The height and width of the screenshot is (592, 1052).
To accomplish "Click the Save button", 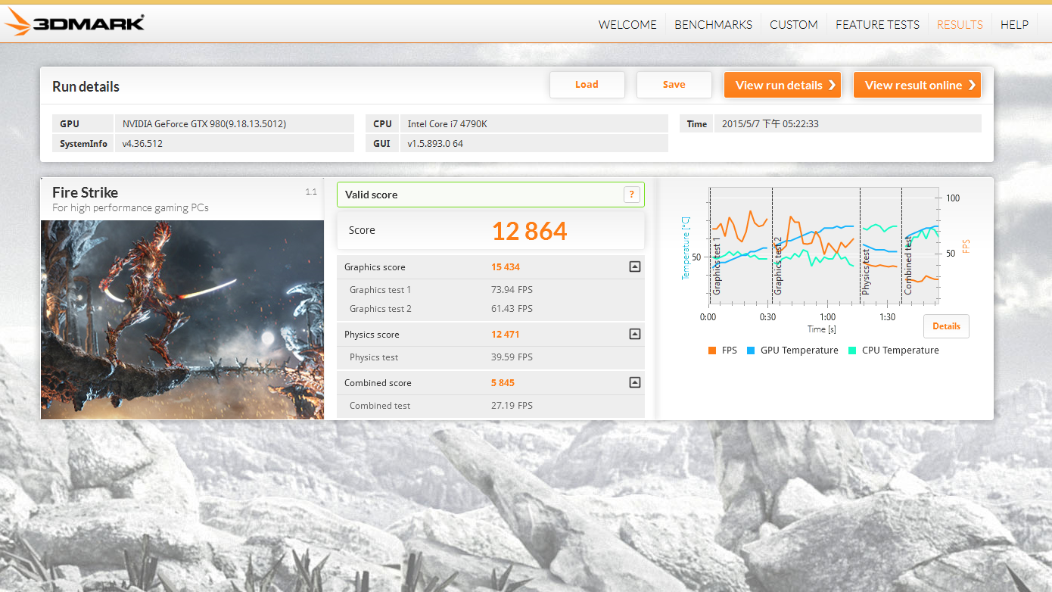I will point(674,85).
